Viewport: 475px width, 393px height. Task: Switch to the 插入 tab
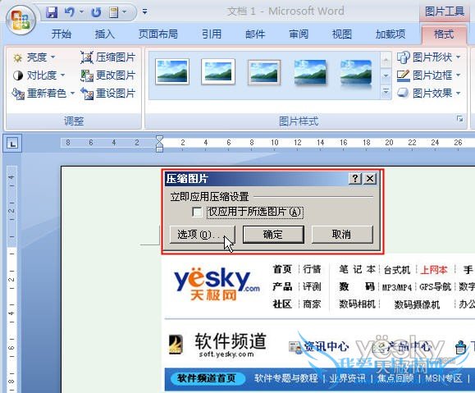(x=105, y=34)
